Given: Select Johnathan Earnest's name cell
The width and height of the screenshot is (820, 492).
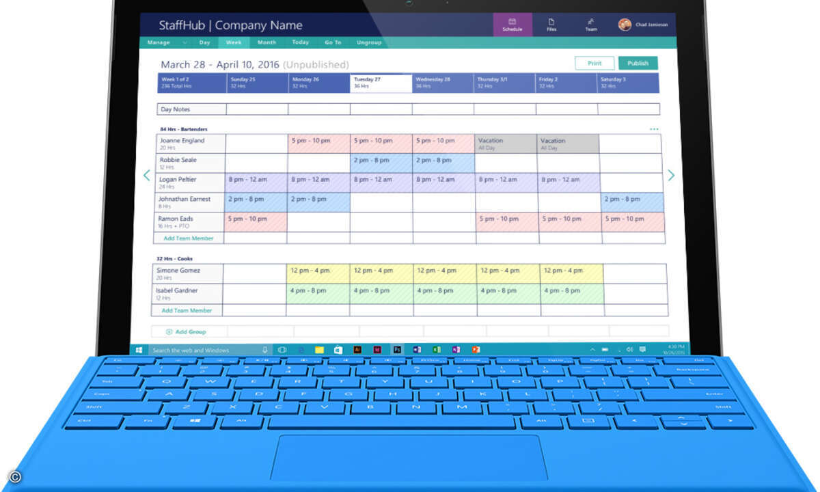Looking at the screenshot, I should [x=189, y=202].
